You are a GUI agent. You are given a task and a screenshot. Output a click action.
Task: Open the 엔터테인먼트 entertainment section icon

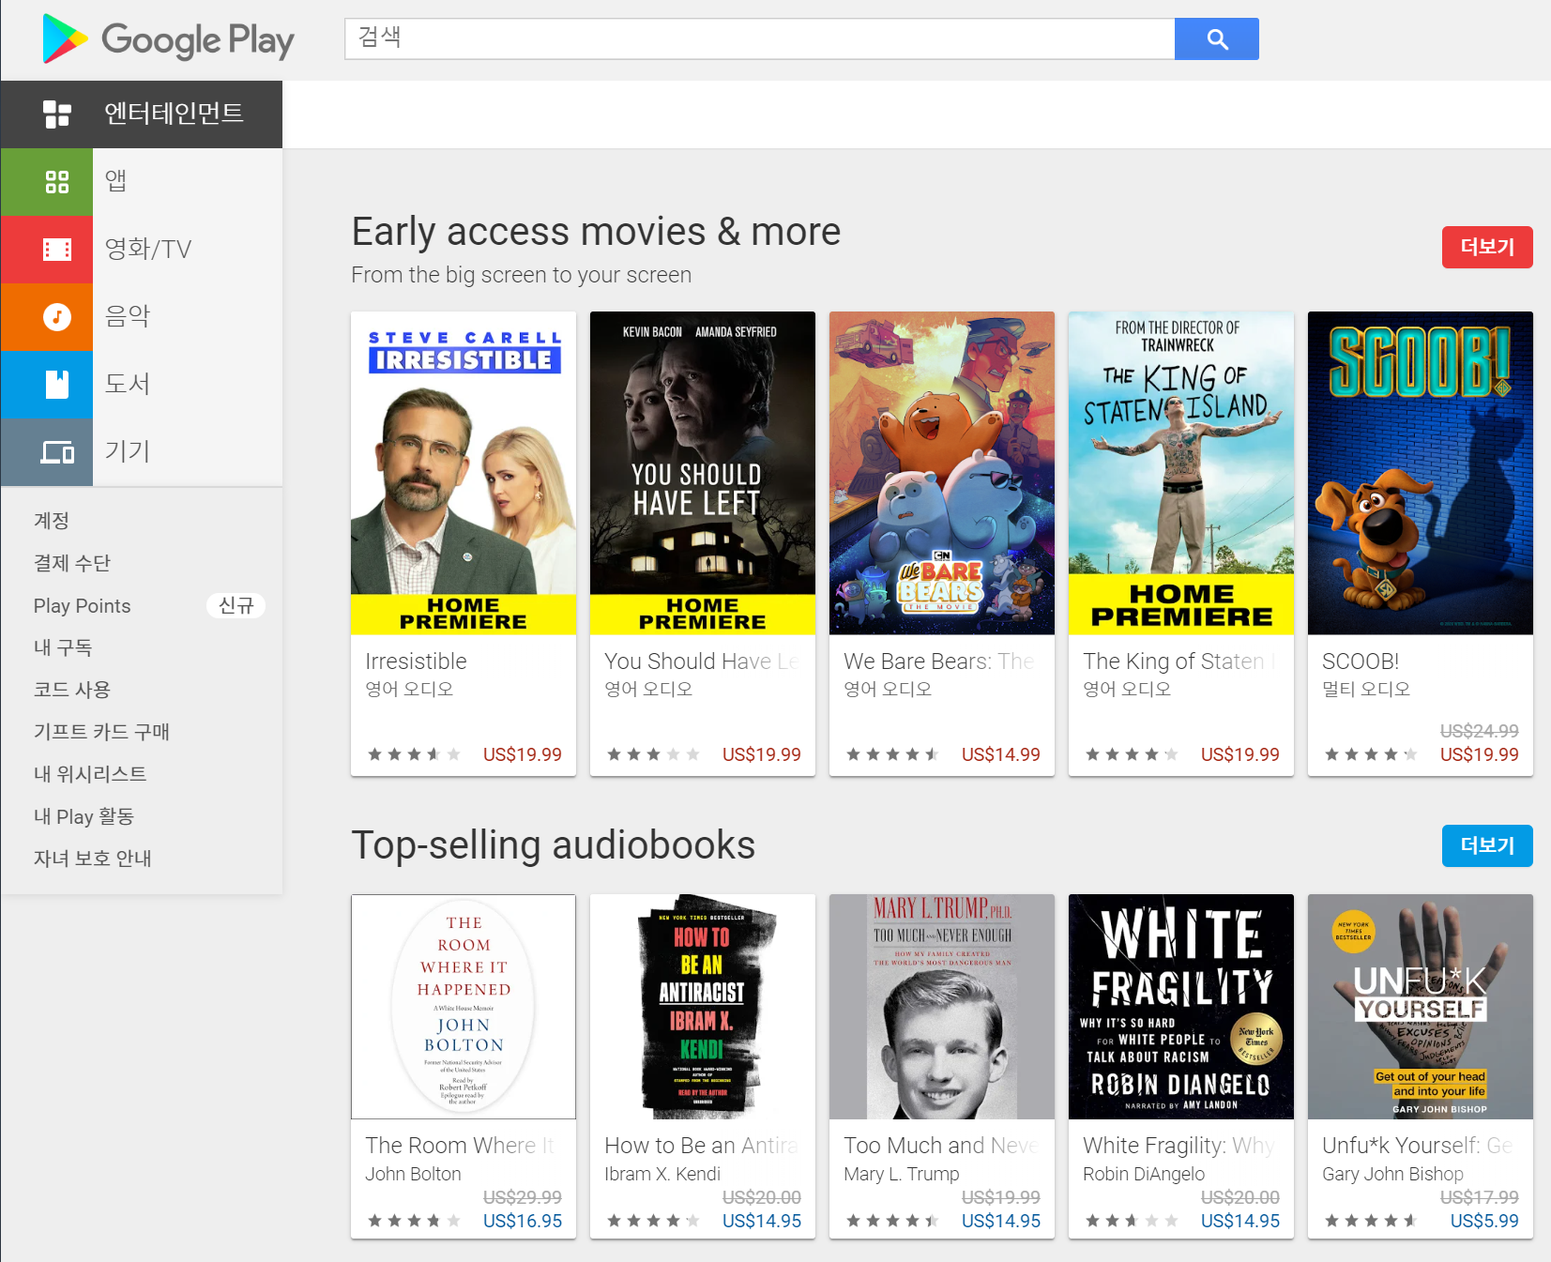(57, 114)
